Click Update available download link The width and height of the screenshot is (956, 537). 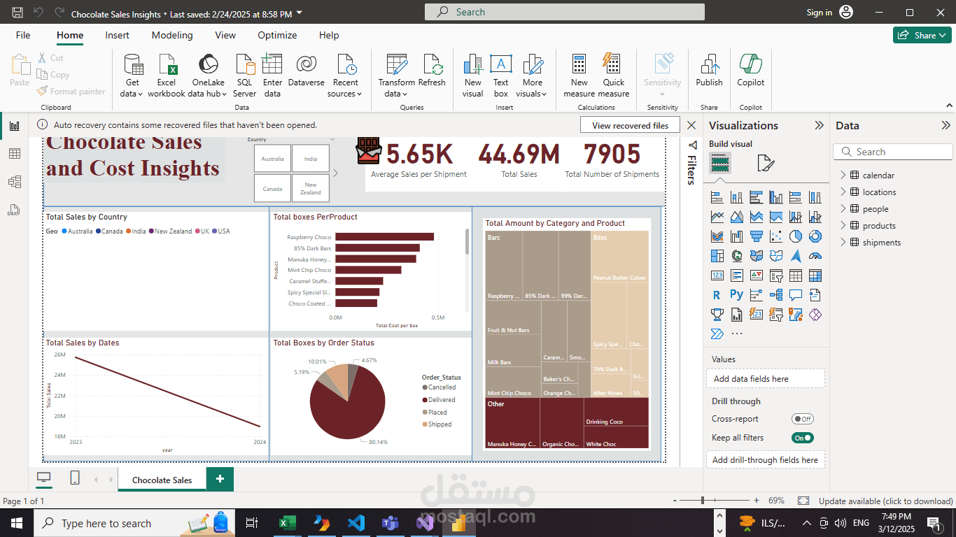coord(885,501)
